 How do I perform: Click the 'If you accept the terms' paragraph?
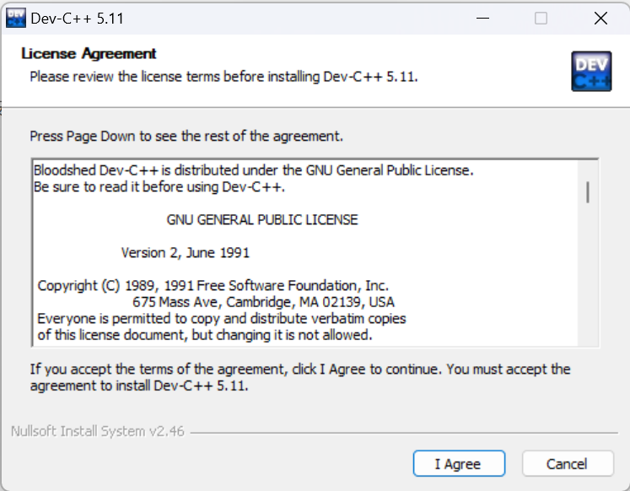pos(300,377)
